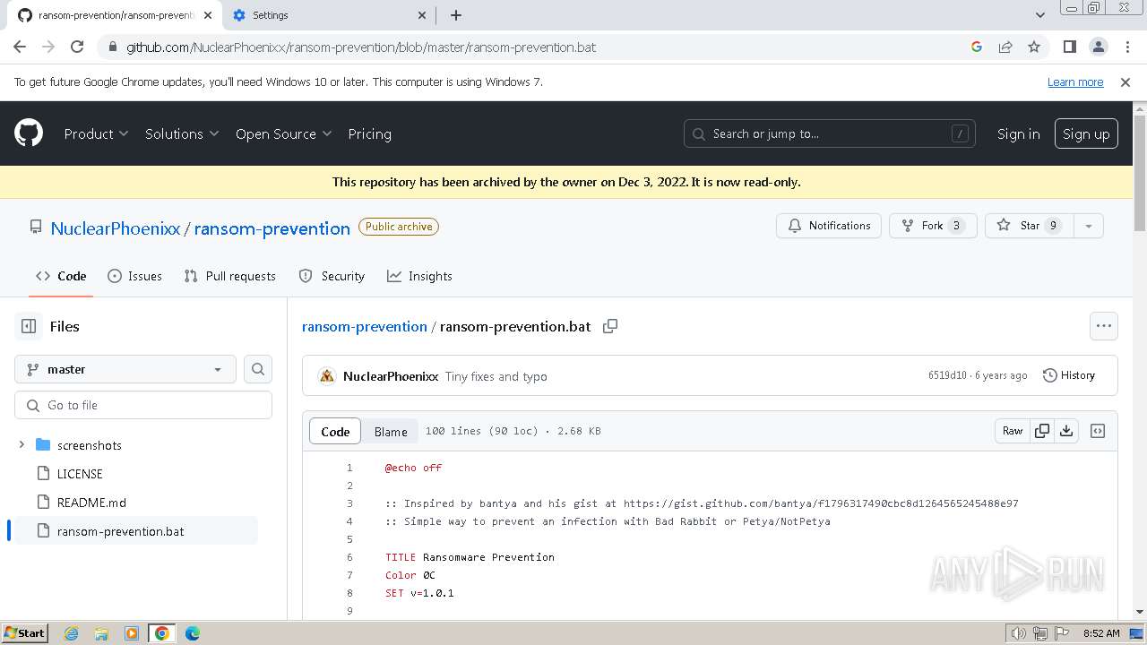
Task: Click the Go to file field
Action: (143, 405)
